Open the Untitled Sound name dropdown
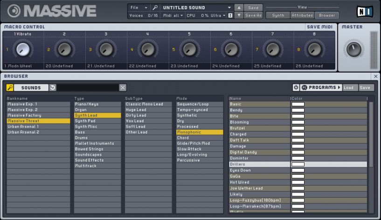Screen dimensions: 381x220 197,7
